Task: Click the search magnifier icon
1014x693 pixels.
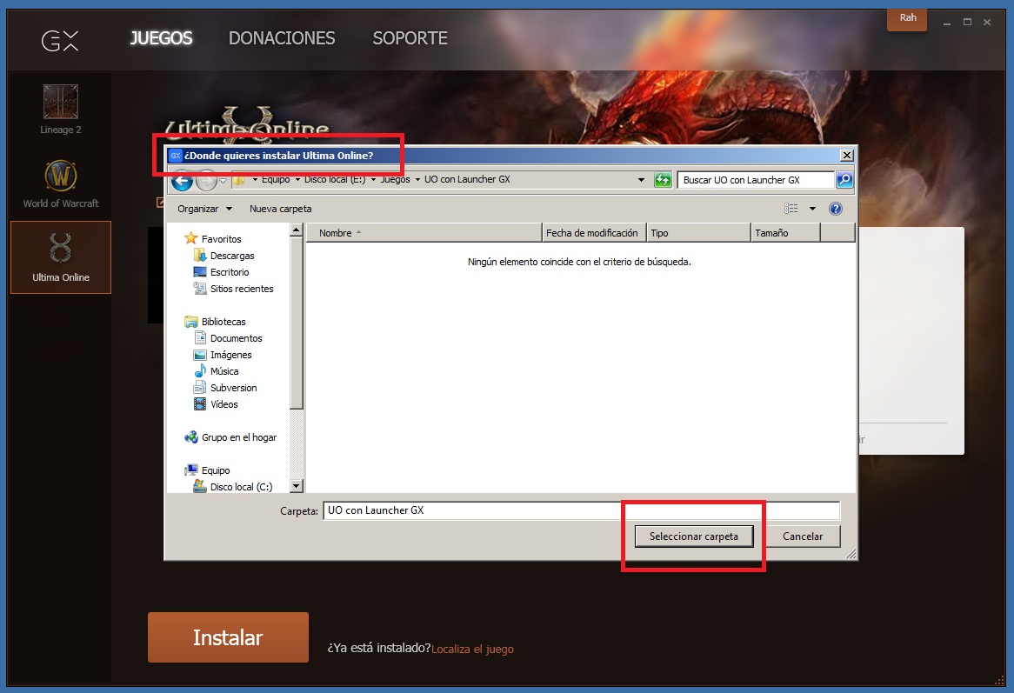Action: coord(844,180)
